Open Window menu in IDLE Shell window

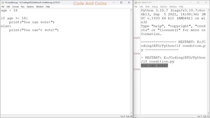(173, 7)
